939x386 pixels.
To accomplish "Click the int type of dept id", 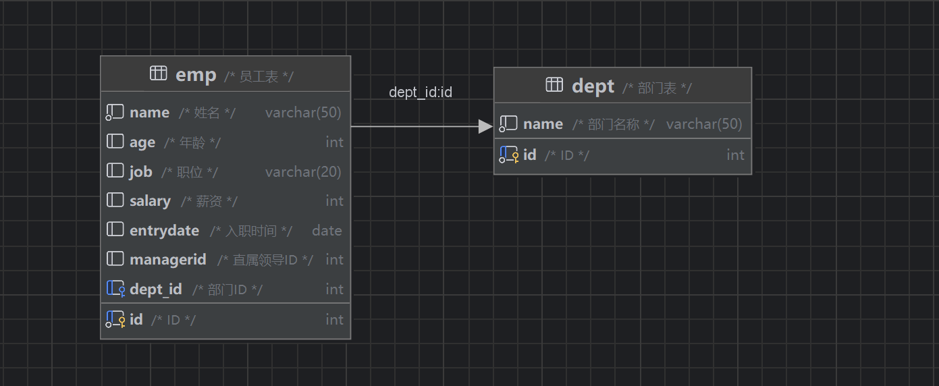I will pos(735,155).
